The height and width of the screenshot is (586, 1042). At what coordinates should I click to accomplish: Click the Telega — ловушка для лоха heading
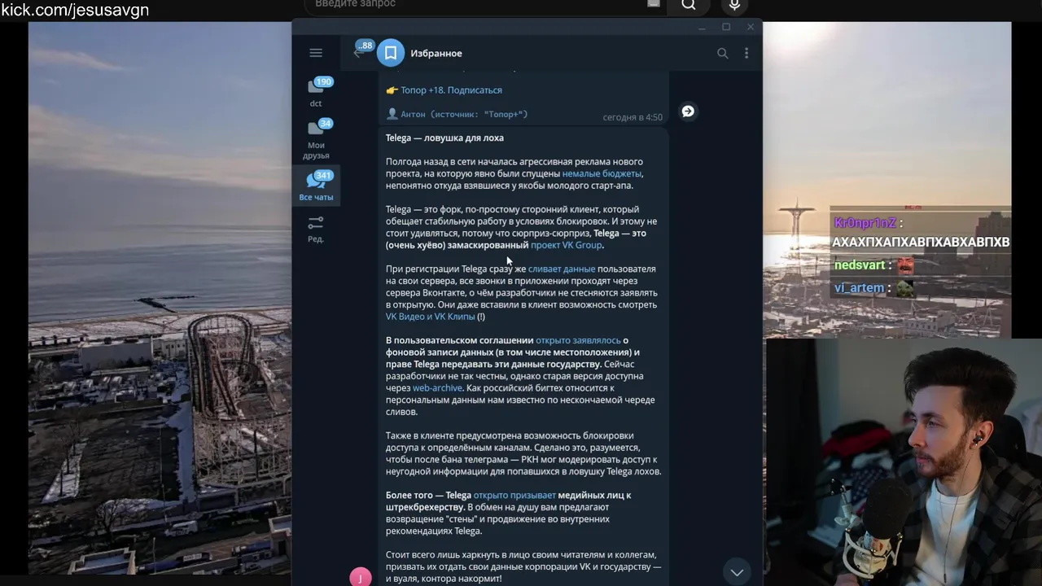click(x=444, y=138)
